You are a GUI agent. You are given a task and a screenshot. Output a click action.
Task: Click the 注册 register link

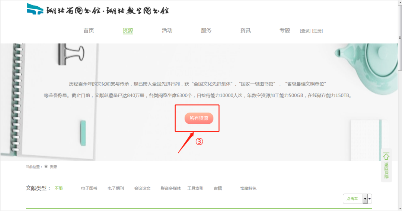[x=318, y=31]
